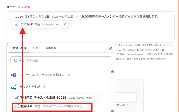
Task: Click pen icon beside テキストを生成
Action: pos(14,87)
